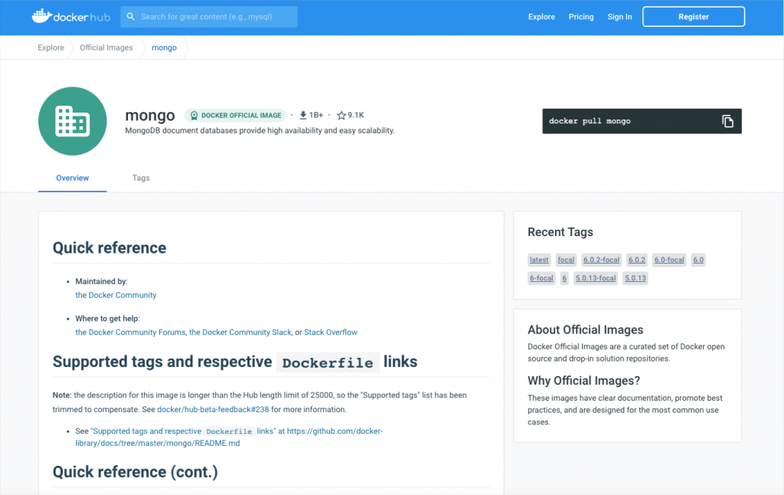The image size is (784, 495).
Task: Select the 6.0.2 tag
Action: tap(636, 260)
